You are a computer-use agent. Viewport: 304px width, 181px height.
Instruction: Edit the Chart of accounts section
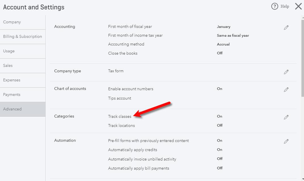pyautogui.click(x=286, y=90)
